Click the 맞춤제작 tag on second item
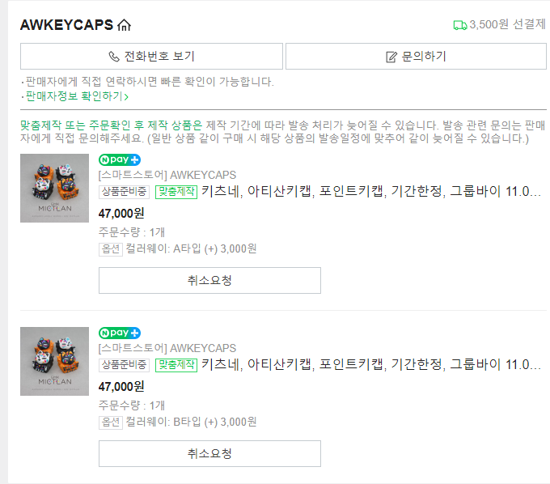The image size is (550, 484). (x=176, y=365)
